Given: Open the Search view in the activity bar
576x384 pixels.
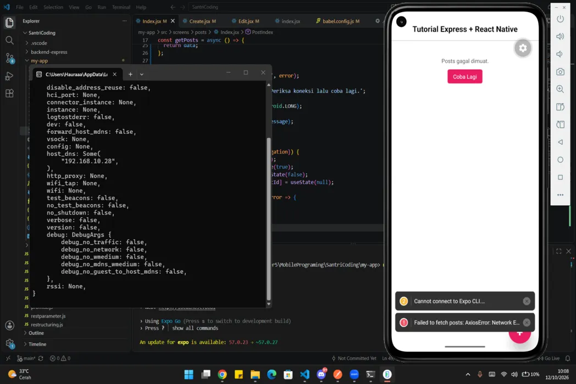Looking at the screenshot, I should [9, 40].
